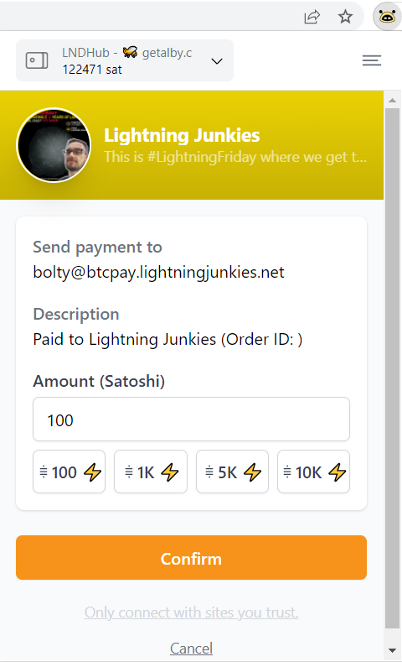Open the Alby bee extension icon
The image size is (402, 662).
tap(387, 17)
